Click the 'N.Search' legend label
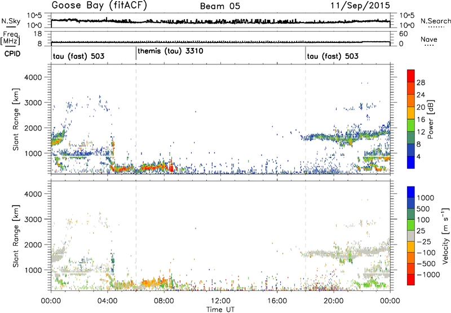This screenshot has width=451, height=313. click(435, 21)
